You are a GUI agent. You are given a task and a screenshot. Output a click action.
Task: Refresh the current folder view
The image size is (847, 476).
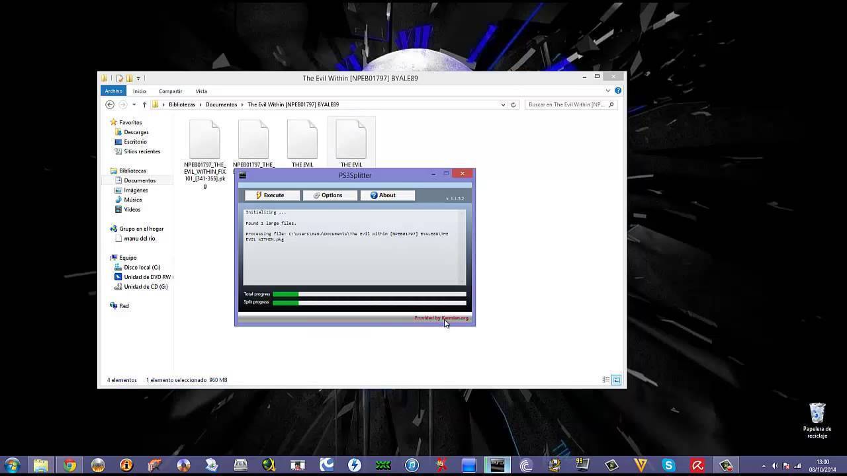tap(513, 104)
